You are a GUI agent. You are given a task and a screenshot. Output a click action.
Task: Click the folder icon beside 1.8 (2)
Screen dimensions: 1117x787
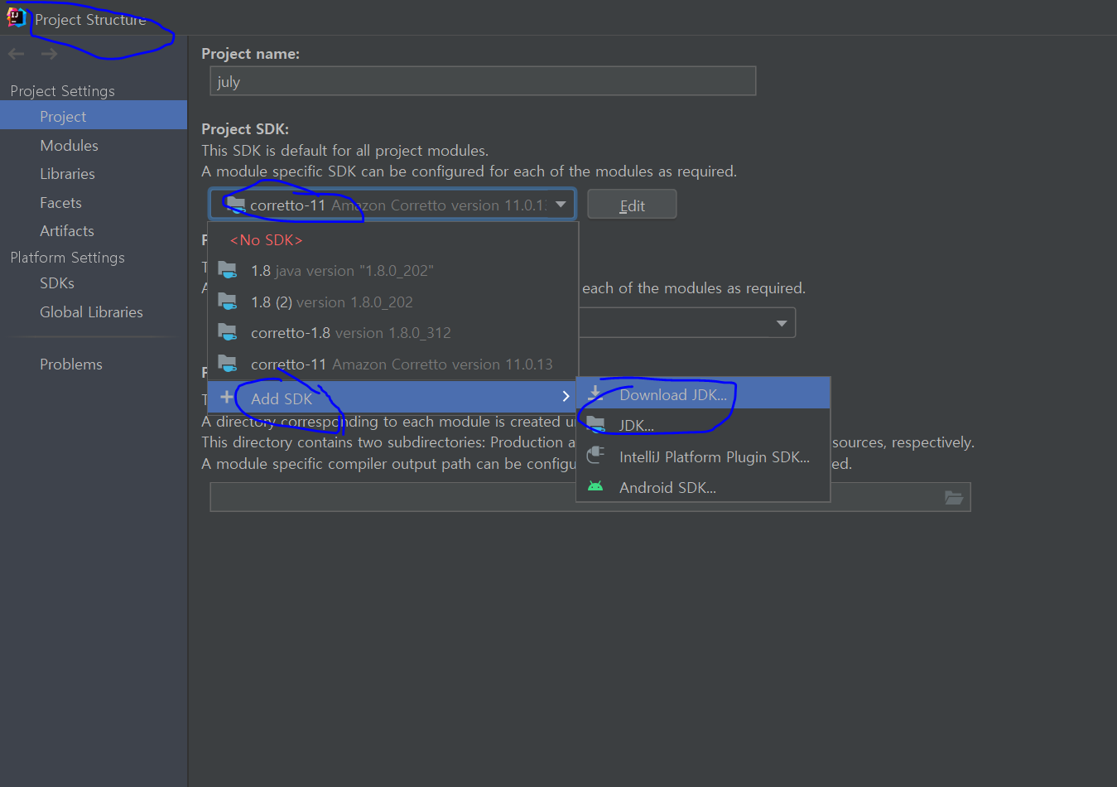click(227, 301)
